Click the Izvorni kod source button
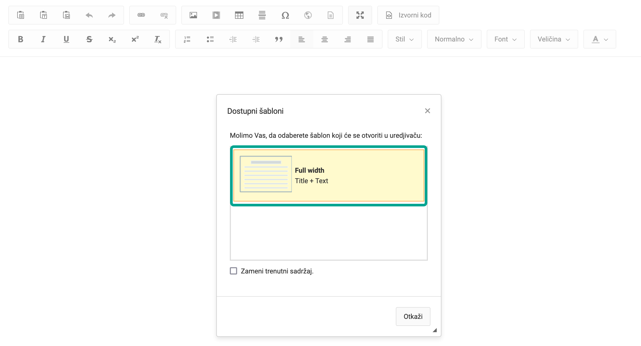This screenshot has width=641, height=346. pos(408,15)
